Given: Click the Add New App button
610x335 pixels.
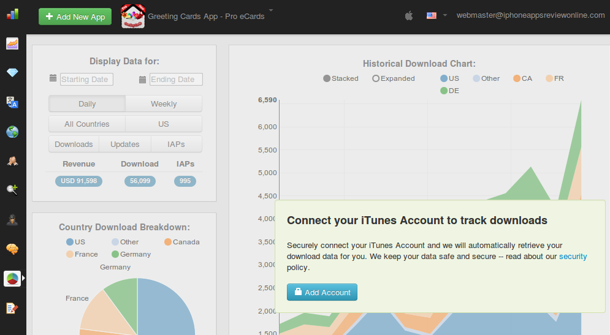Looking at the screenshot, I should coord(75,17).
